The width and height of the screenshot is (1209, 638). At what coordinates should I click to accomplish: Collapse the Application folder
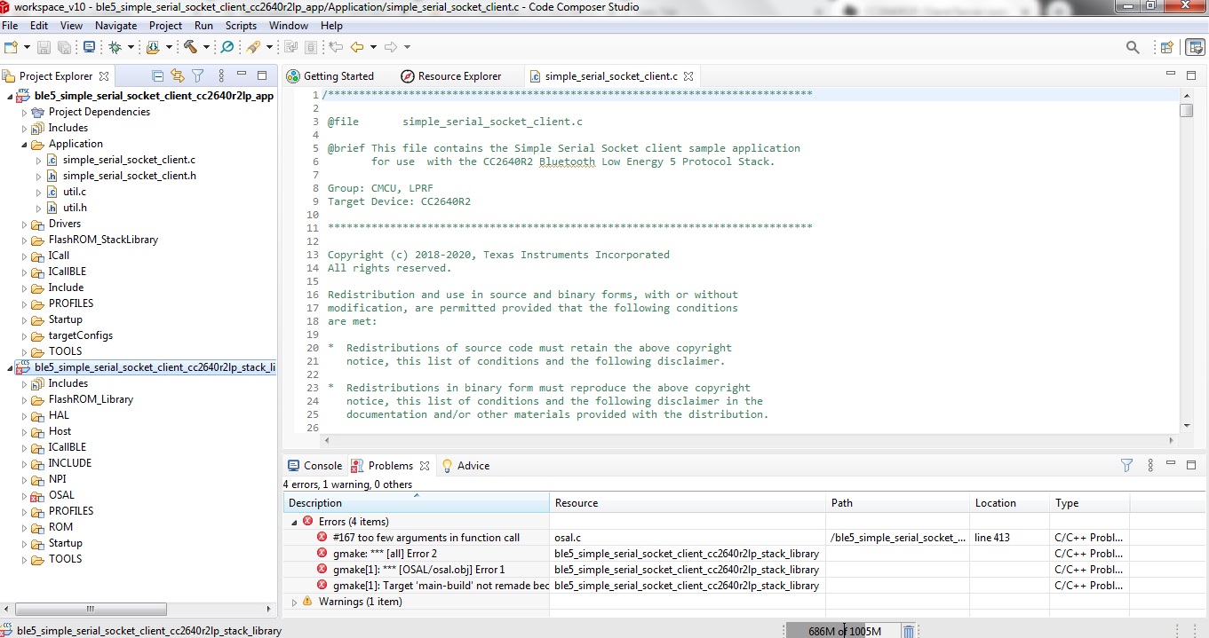pyautogui.click(x=25, y=145)
